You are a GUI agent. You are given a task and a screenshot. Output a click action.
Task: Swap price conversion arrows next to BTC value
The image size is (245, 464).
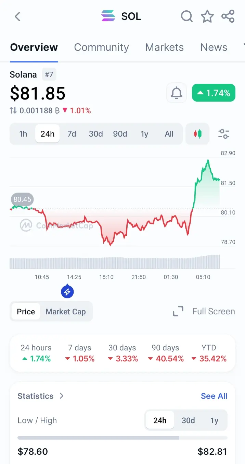pyautogui.click(x=13, y=111)
